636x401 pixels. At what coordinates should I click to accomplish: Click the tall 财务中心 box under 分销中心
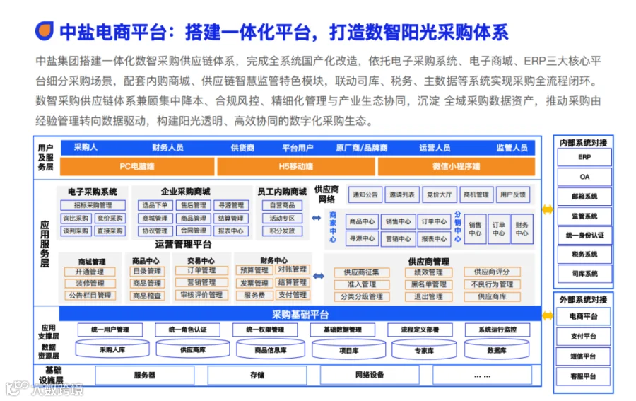[x=522, y=229]
